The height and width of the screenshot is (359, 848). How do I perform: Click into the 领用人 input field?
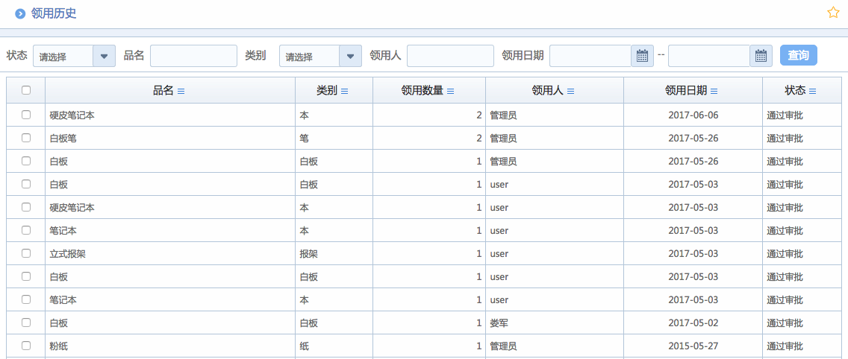click(450, 56)
